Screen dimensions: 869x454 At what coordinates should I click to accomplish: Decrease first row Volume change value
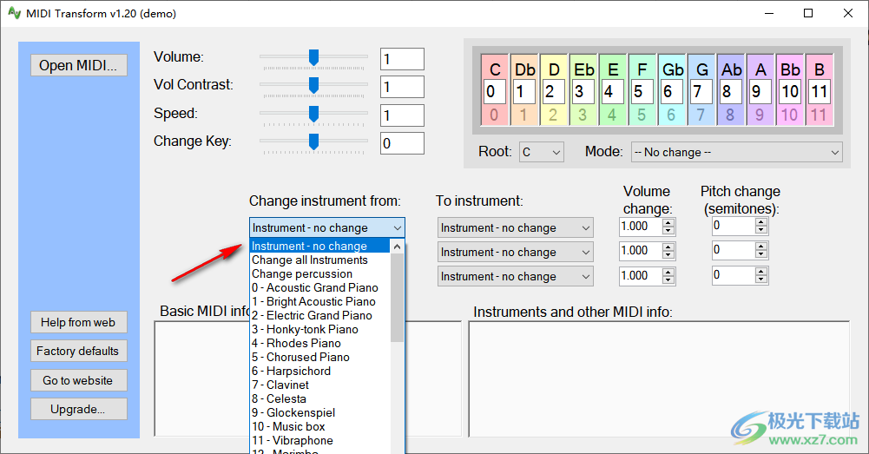pos(668,231)
